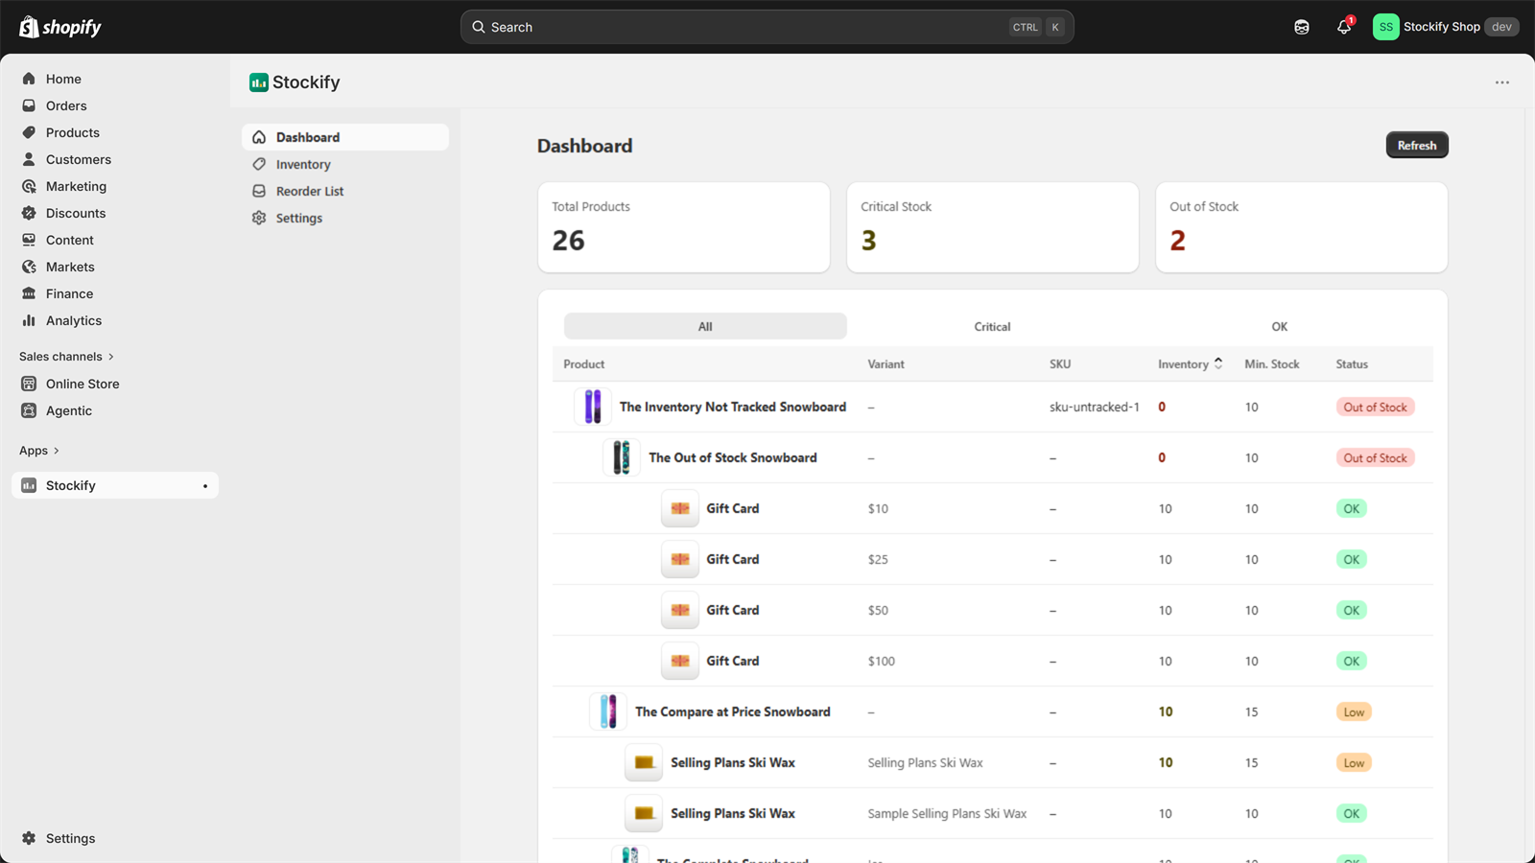Click the Content icon
This screenshot has width=1535, height=863.
click(29, 240)
